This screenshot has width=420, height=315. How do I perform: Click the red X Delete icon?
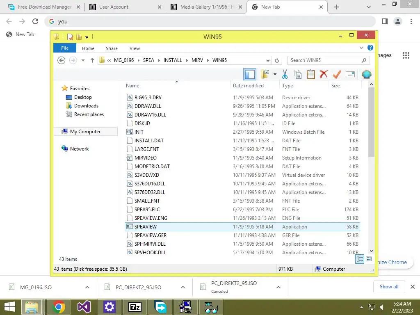click(x=324, y=74)
